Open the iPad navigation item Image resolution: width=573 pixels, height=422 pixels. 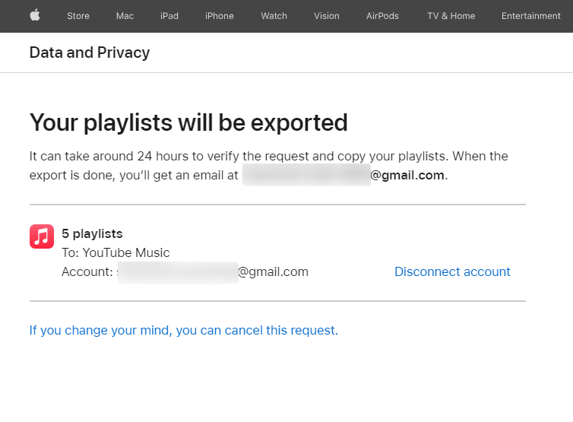click(169, 16)
